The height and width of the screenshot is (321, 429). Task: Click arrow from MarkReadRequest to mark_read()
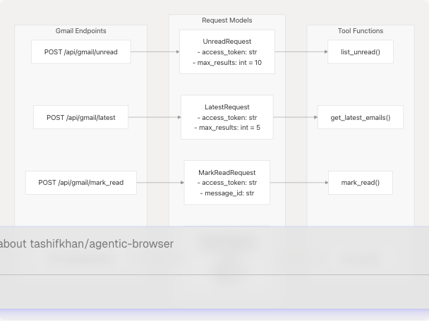click(x=299, y=183)
